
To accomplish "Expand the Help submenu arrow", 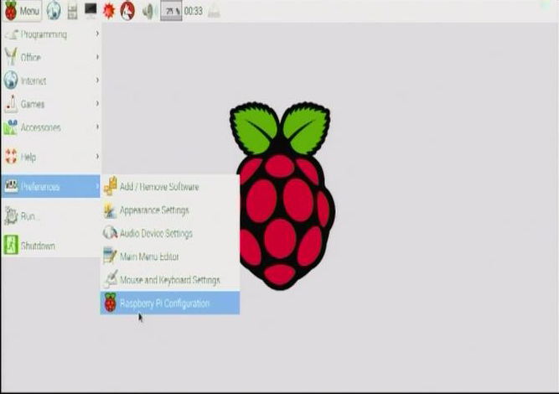I will (97, 156).
